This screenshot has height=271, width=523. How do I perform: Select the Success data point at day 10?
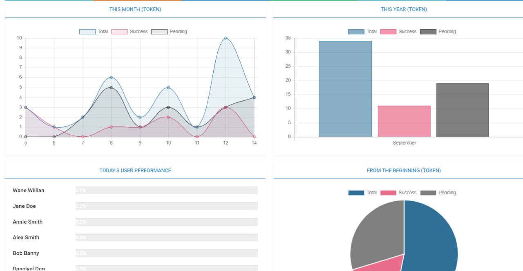click(168, 117)
